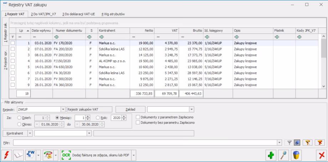
Task: Click the open book icon in bottom toolbar
Action: coord(18,156)
